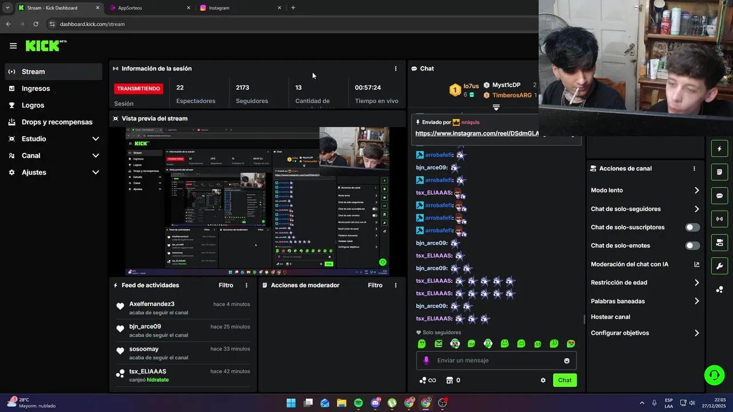This screenshot has height=412, width=733.
Task: Open the browser tab search dropdown
Action: tap(7, 8)
